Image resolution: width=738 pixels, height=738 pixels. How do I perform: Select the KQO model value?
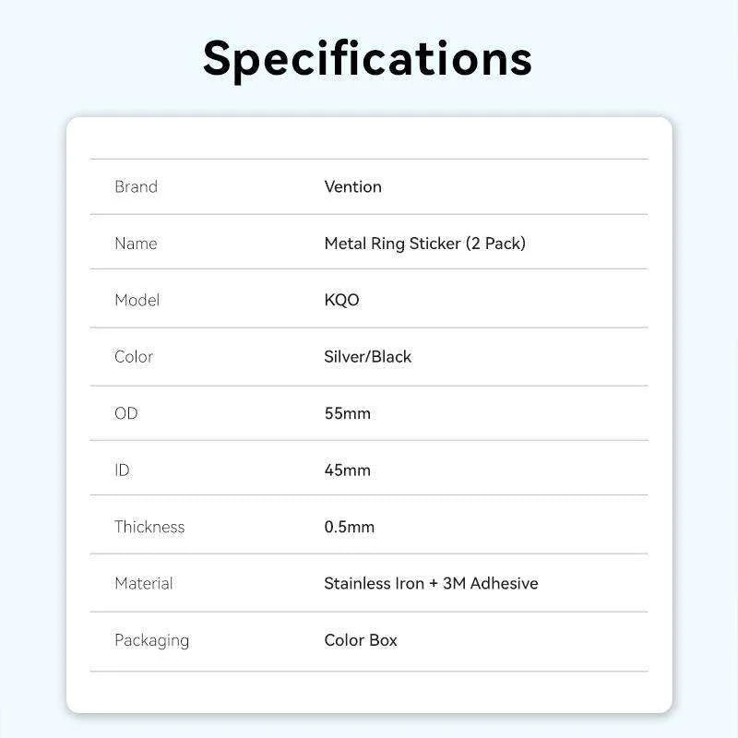341,300
